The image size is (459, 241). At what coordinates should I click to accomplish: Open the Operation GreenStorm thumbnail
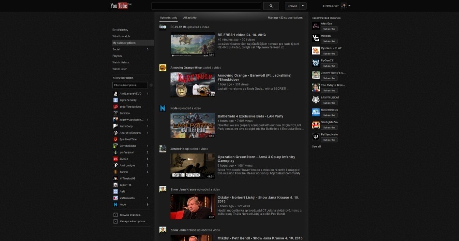point(192,166)
